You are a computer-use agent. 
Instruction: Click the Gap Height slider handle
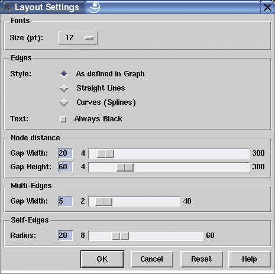coord(125,167)
